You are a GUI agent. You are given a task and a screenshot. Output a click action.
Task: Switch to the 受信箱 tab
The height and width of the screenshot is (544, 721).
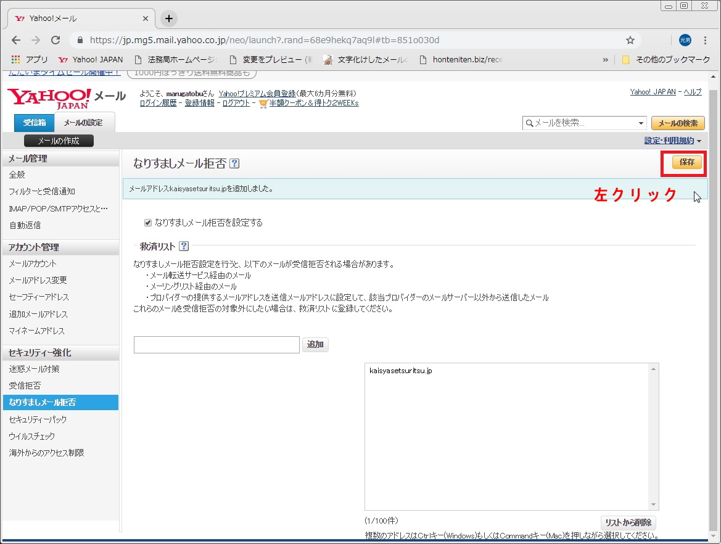(35, 123)
